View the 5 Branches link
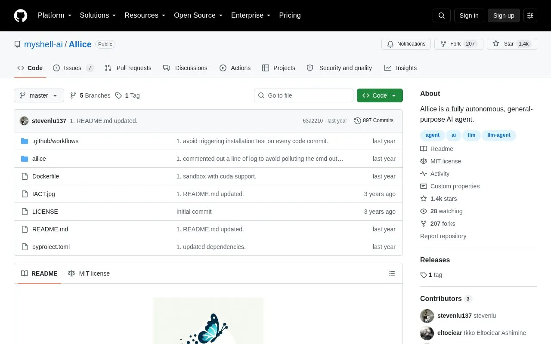Viewport: 551px width, 344px height. 90,95
